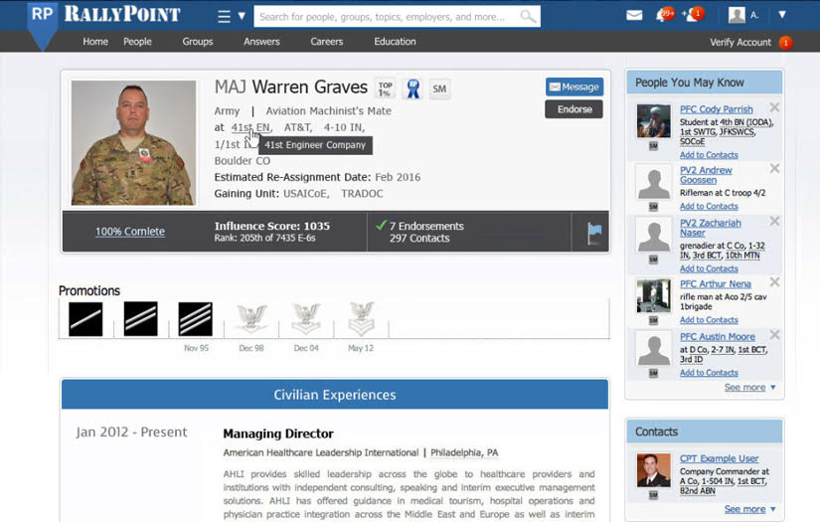Click the SM badge next to name
The height and width of the screenshot is (522, 820).
[439, 88]
